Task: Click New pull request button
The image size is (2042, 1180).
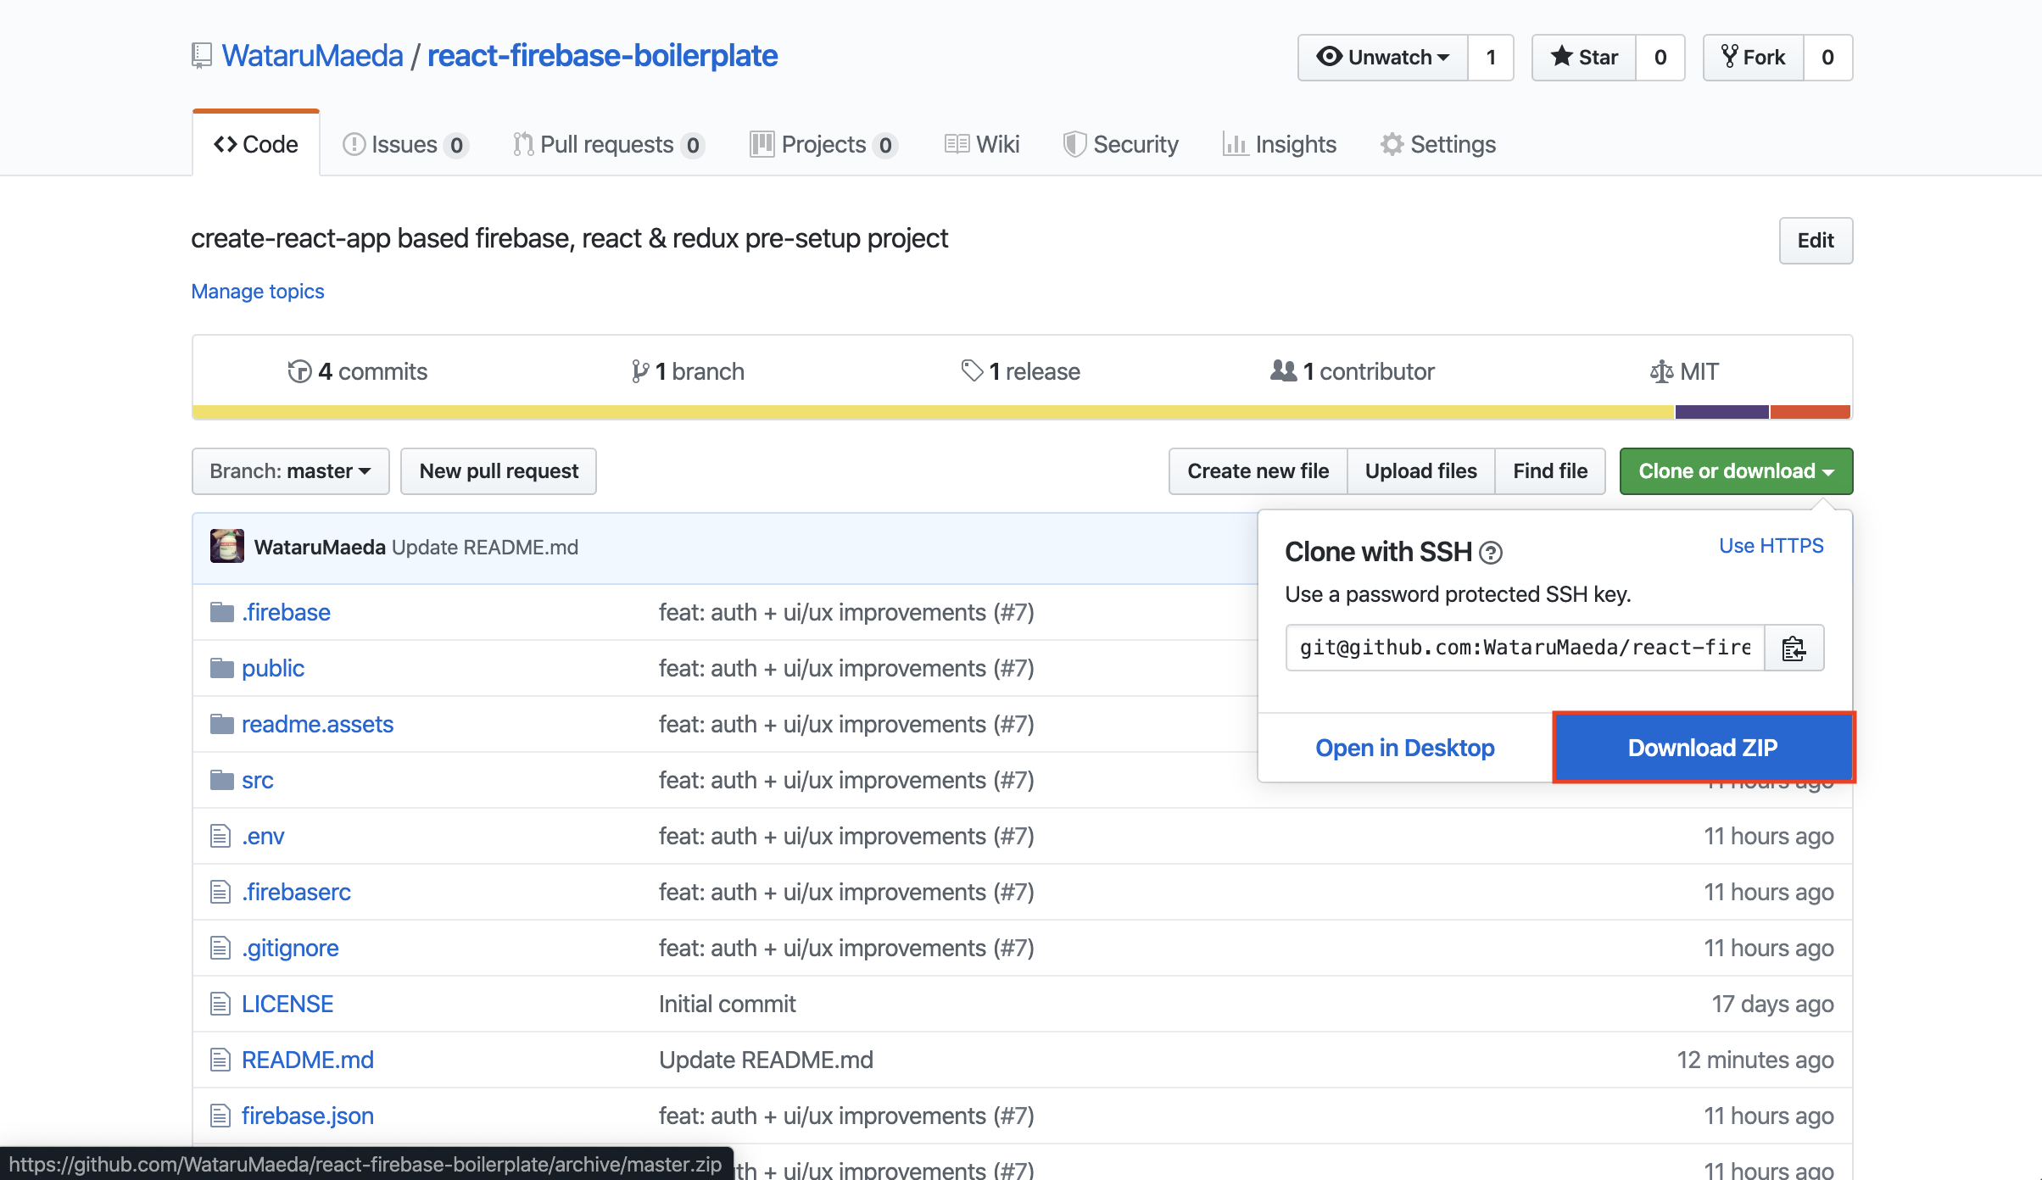Action: click(499, 471)
